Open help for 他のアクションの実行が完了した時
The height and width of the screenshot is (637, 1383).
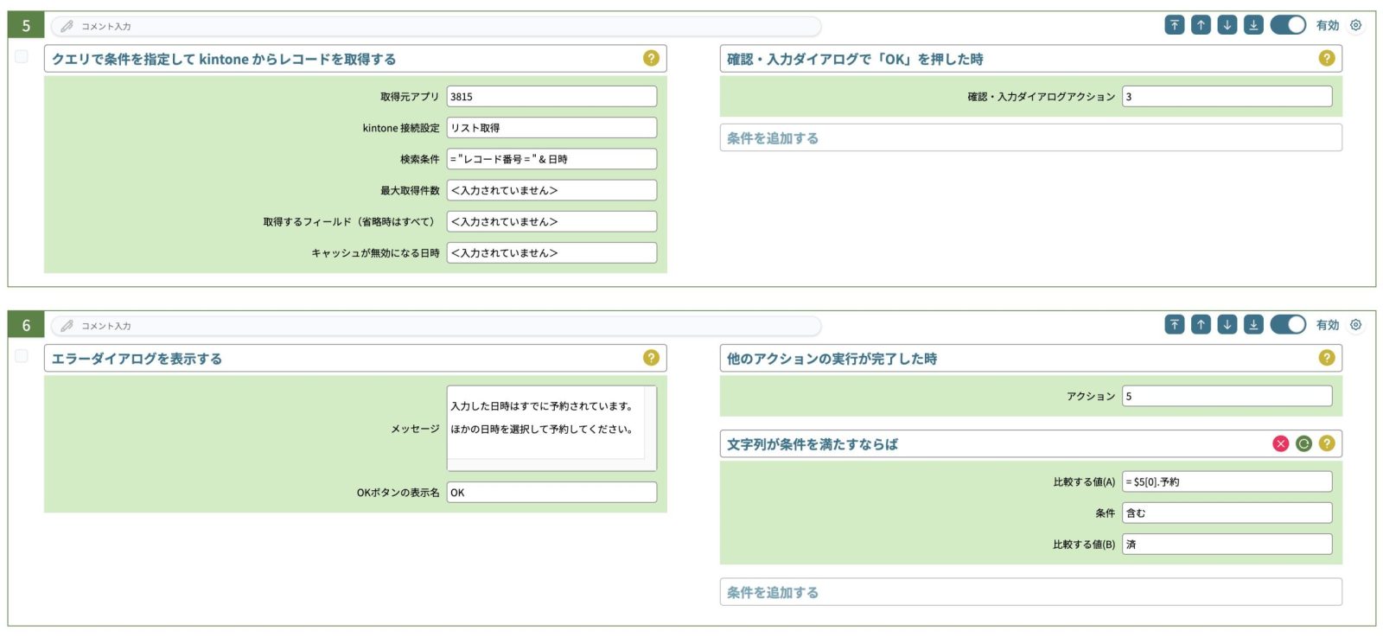click(1326, 358)
